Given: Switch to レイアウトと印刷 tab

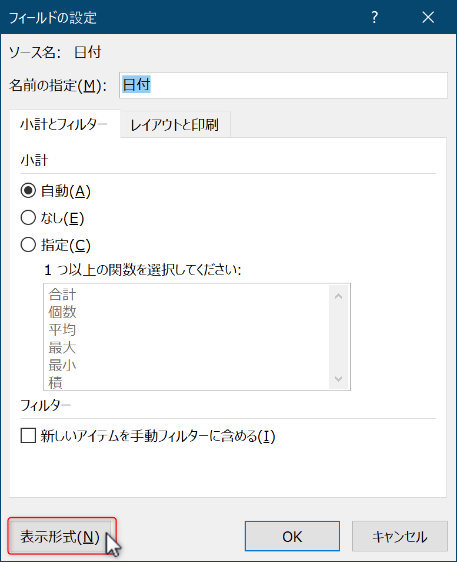Looking at the screenshot, I should click(175, 124).
